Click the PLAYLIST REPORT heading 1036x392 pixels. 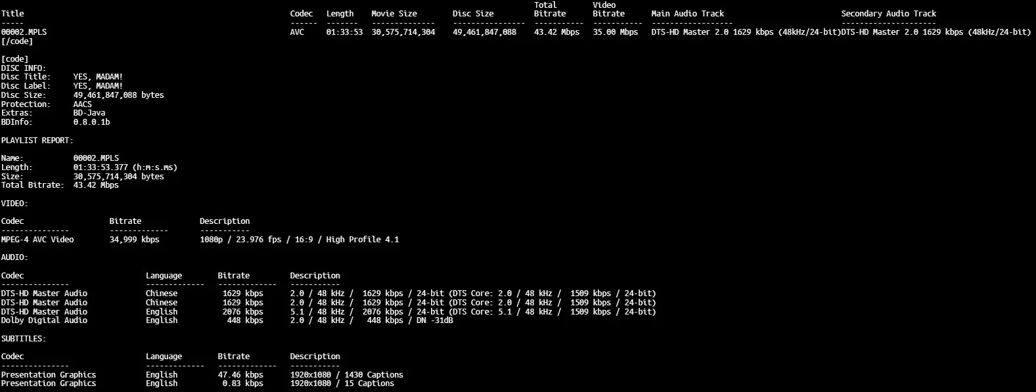(37, 141)
